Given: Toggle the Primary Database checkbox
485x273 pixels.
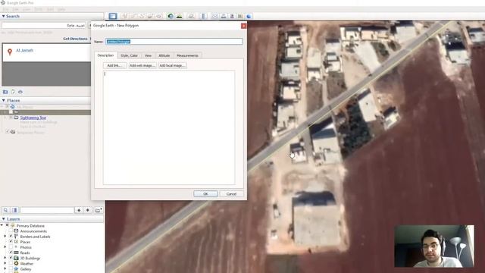Looking at the screenshot, I should pyautogui.click(x=8, y=226).
